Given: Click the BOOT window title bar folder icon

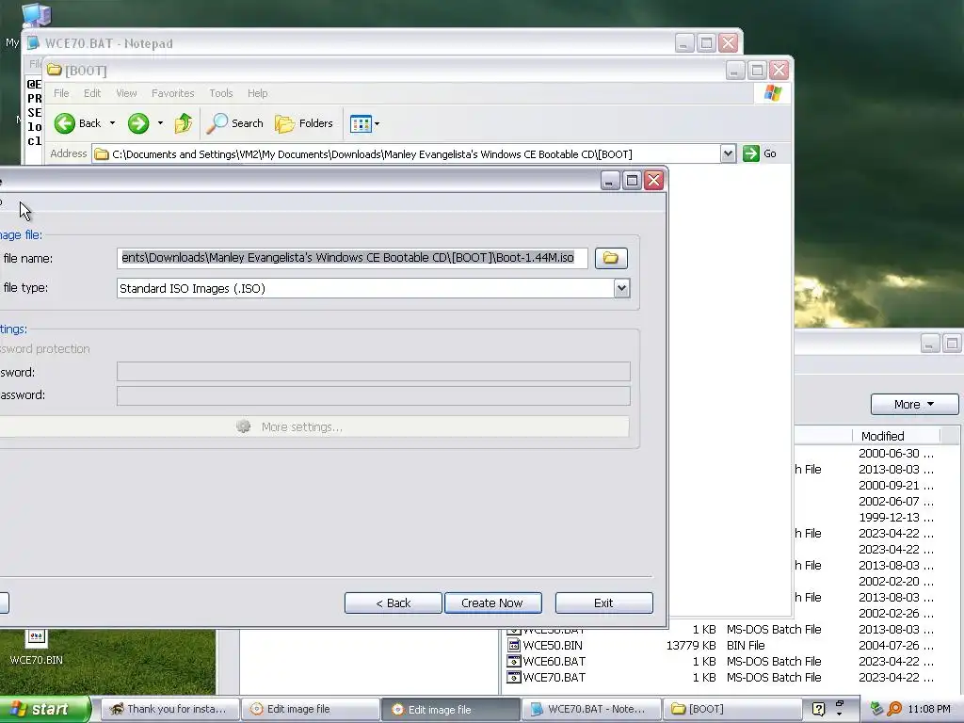Looking at the screenshot, I should [x=55, y=70].
